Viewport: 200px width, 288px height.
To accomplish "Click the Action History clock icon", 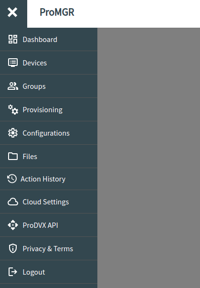I will pyautogui.click(x=12, y=179).
